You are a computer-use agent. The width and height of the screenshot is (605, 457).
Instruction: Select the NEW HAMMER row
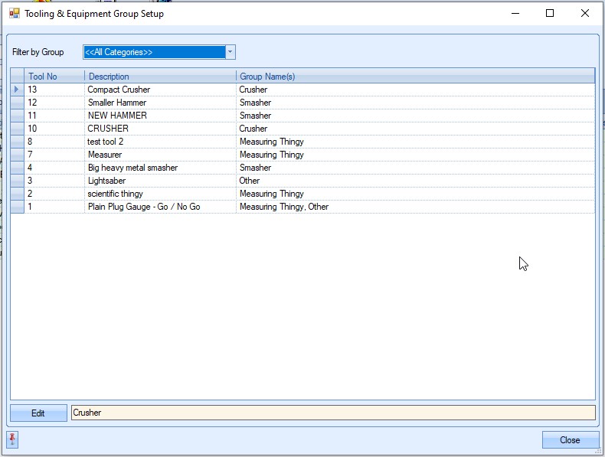tap(117, 116)
